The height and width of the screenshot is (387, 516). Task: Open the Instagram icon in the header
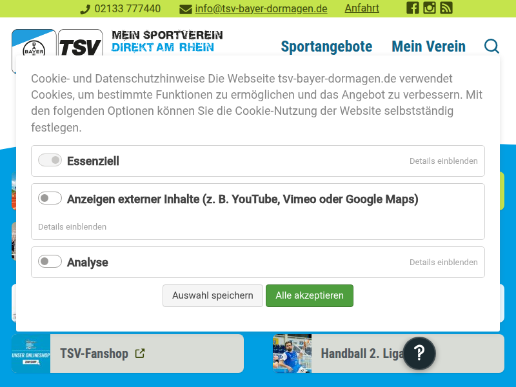(429, 8)
